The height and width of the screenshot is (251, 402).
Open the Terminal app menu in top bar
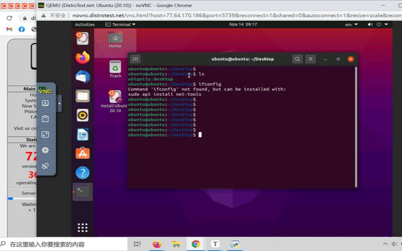120,24
